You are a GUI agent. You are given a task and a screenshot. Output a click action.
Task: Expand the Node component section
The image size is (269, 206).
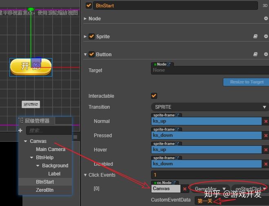85,18
